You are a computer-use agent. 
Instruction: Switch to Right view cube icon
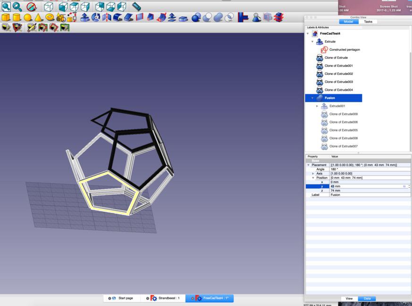tap(85, 7)
